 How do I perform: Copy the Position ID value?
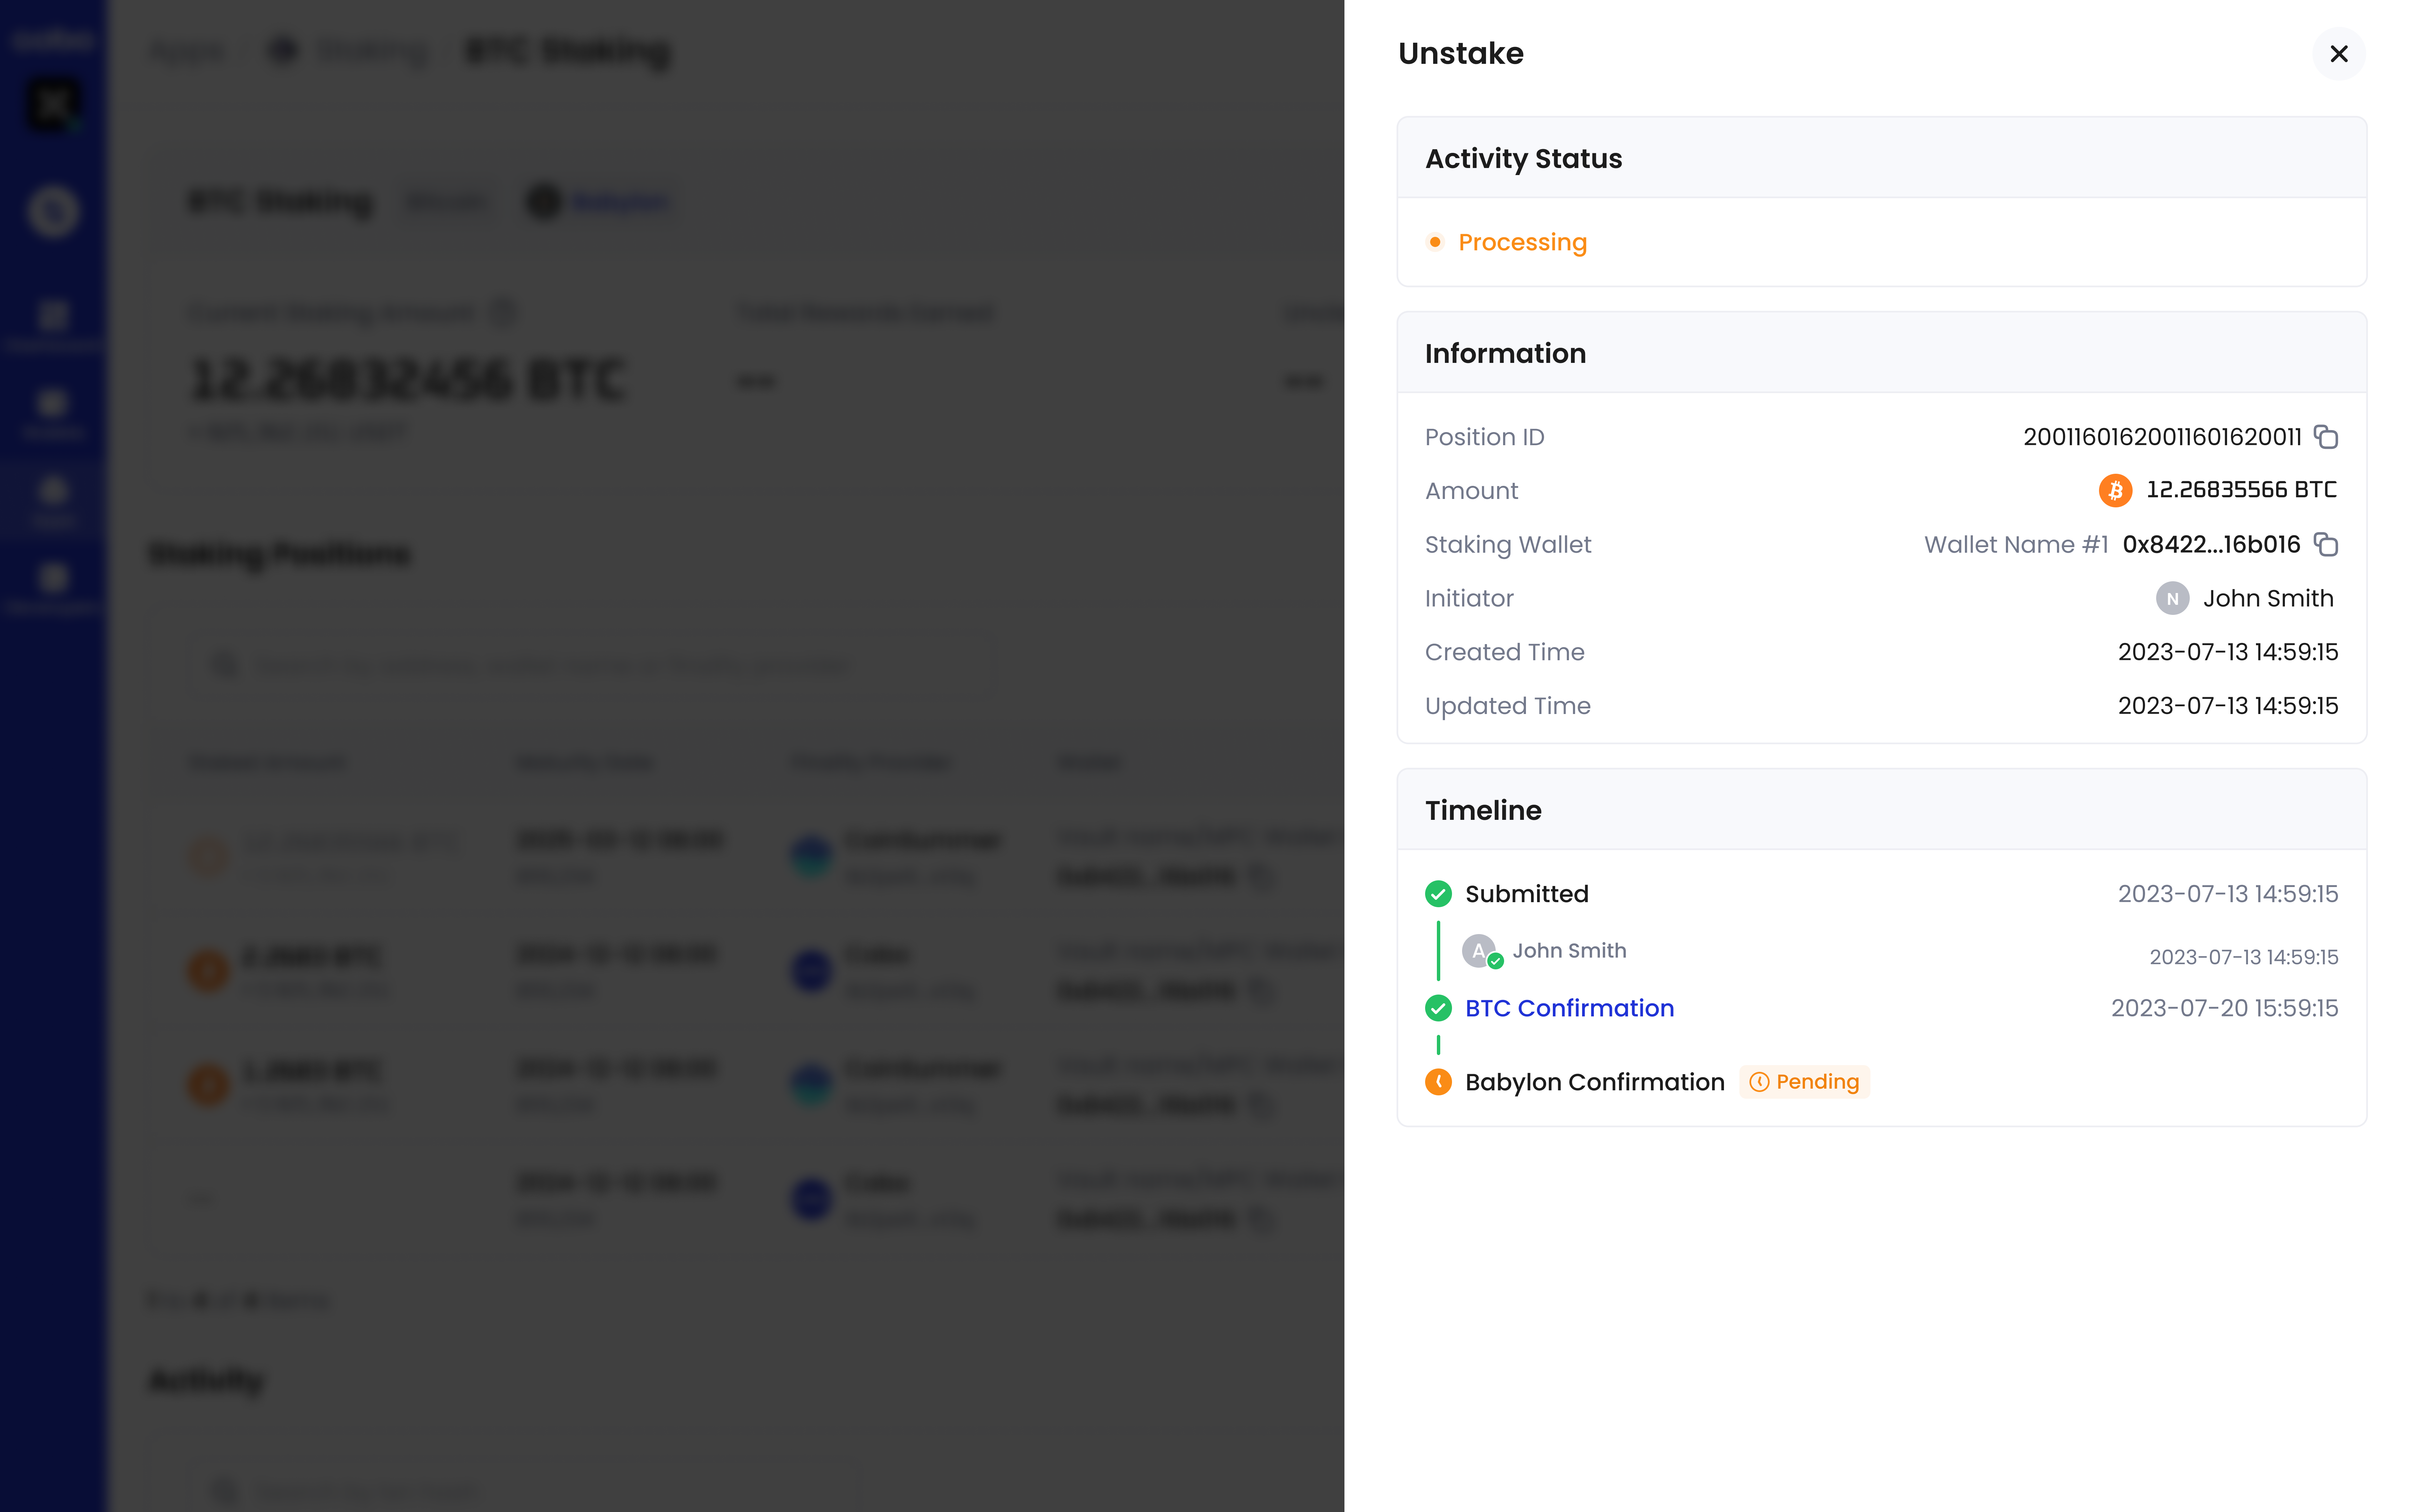coord(2326,437)
